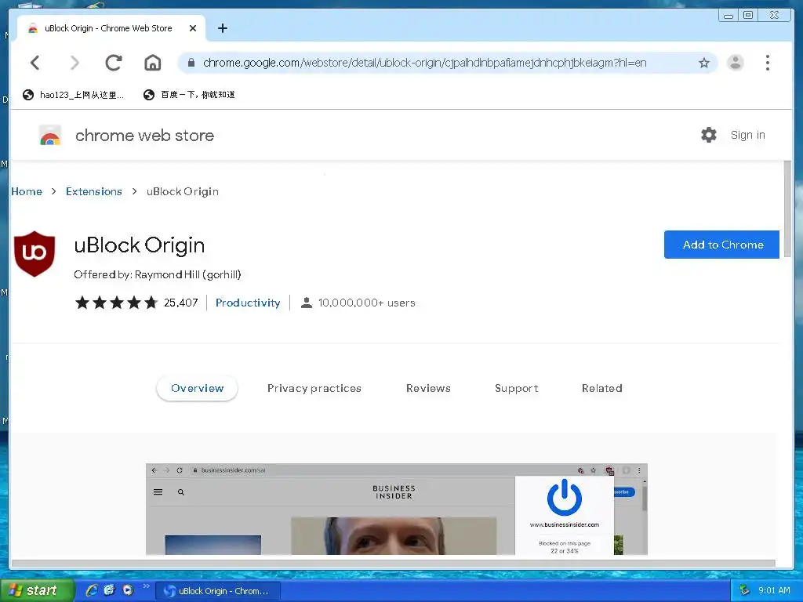Click uBlock Origin taskbar button
803x602 pixels.
click(x=218, y=591)
